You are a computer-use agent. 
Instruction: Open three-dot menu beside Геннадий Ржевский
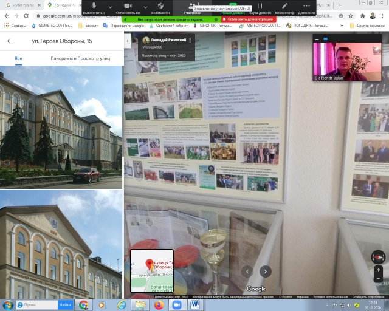(190, 40)
